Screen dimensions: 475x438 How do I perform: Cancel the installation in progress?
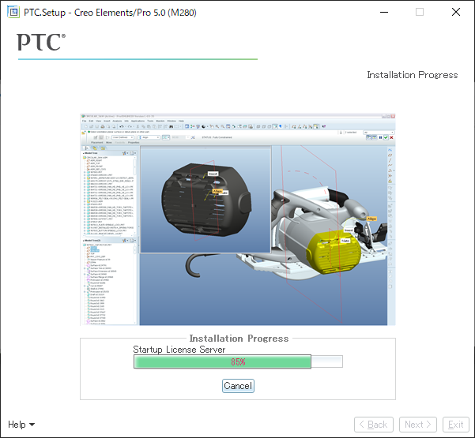tap(238, 386)
